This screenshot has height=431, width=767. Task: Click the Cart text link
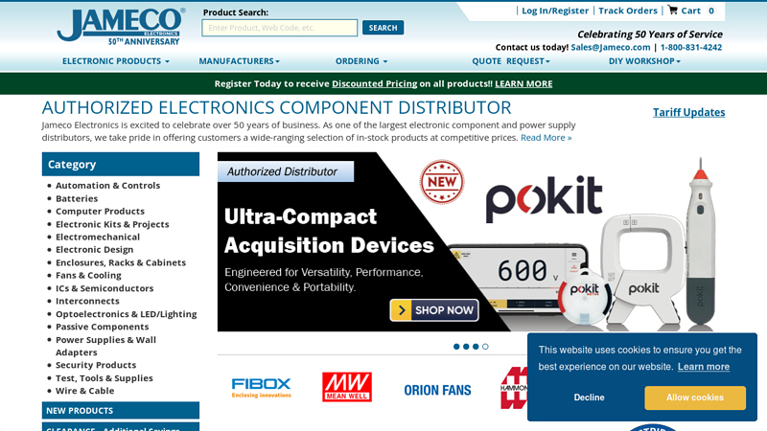(690, 11)
